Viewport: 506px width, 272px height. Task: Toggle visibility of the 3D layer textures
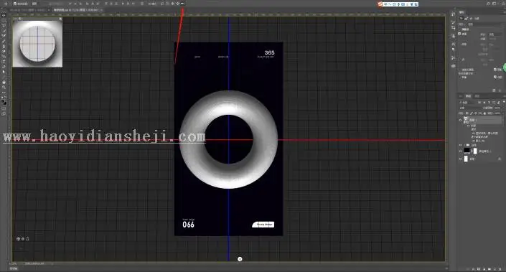(468, 126)
